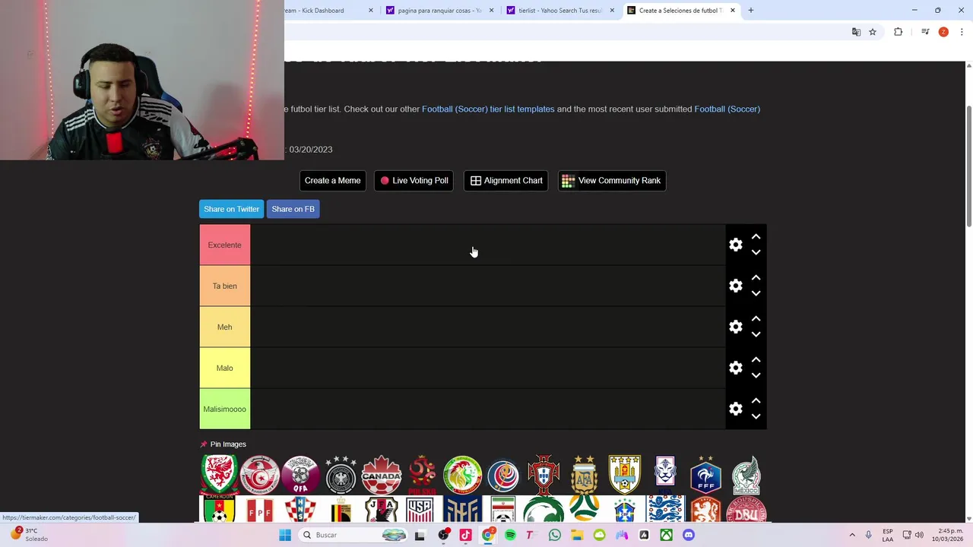
Task: Move Excelente row down with arrow
Action: (x=756, y=252)
